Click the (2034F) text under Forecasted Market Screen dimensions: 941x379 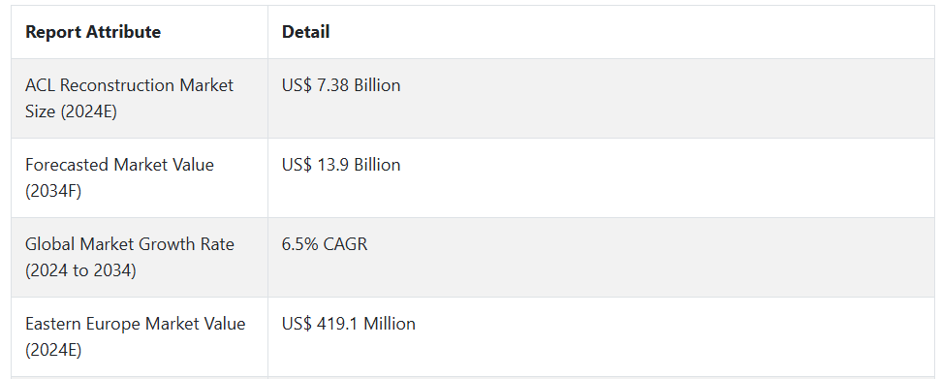pos(53,191)
